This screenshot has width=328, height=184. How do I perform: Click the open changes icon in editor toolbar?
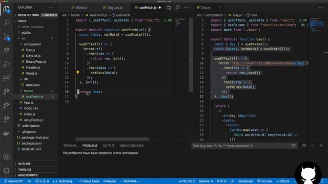[x=169, y=8]
